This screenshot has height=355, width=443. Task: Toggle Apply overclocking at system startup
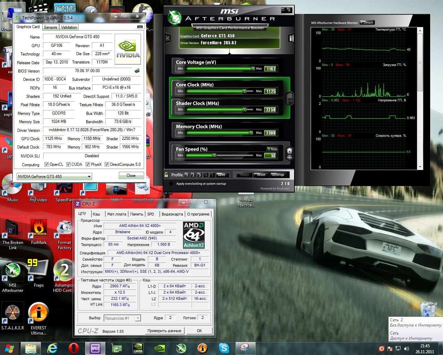171,184
